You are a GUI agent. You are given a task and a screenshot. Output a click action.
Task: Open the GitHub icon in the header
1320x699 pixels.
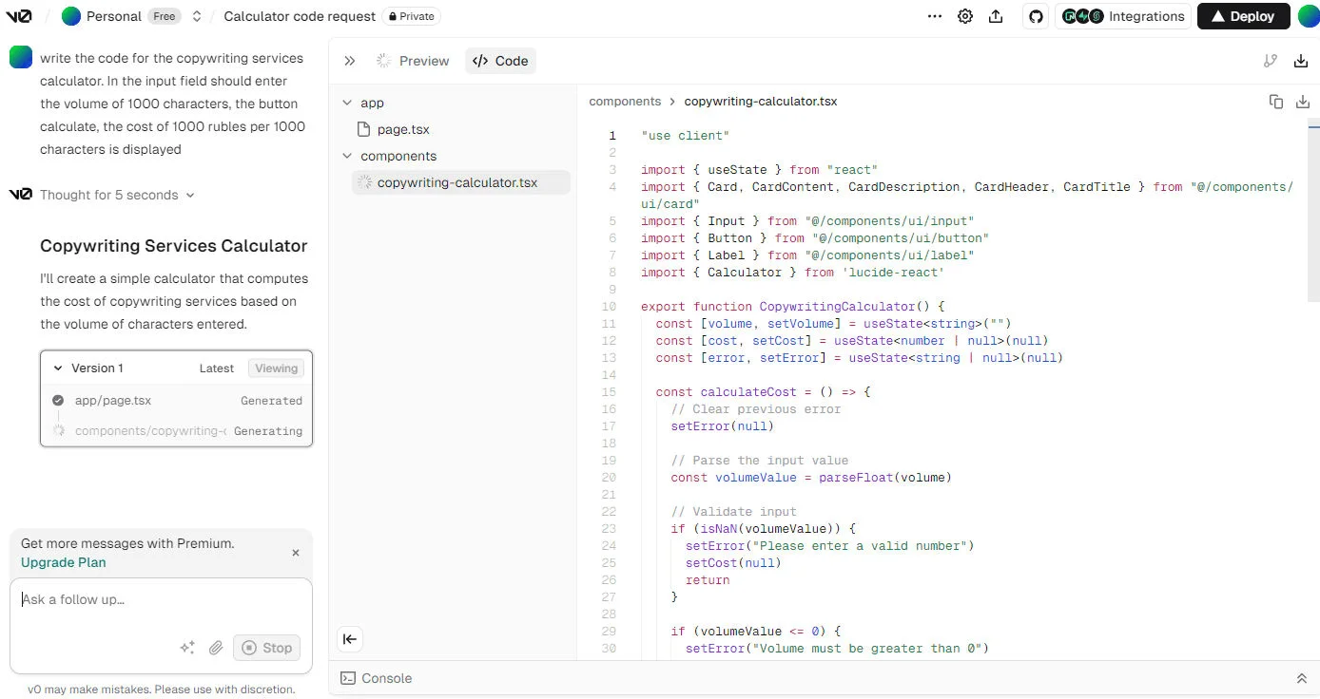(x=1036, y=16)
